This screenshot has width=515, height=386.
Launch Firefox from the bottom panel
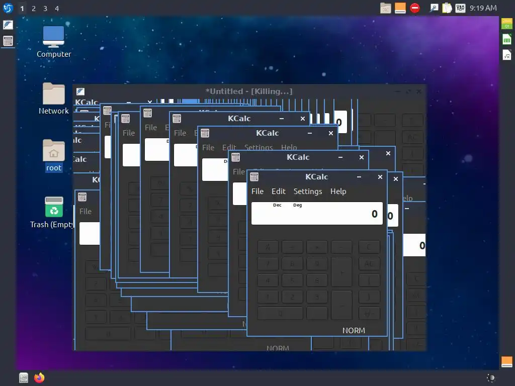pyautogui.click(x=39, y=378)
